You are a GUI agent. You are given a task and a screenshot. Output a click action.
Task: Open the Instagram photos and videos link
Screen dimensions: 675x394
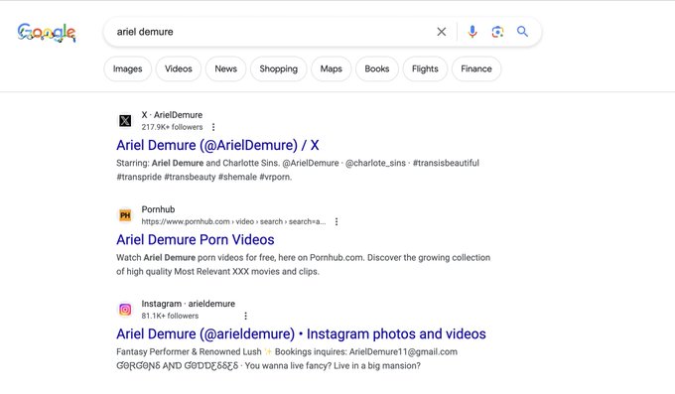pos(301,333)
